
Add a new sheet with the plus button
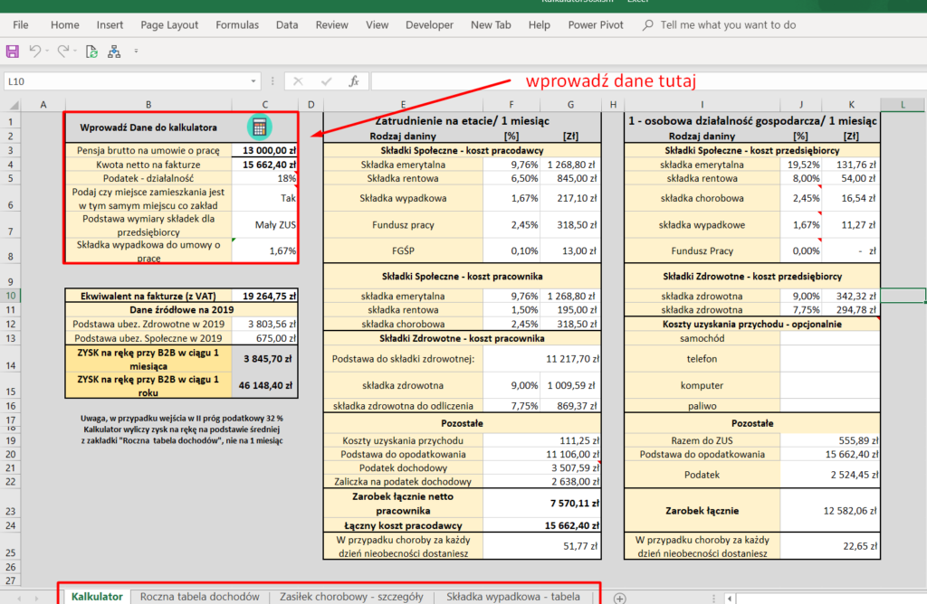(620, 598)
